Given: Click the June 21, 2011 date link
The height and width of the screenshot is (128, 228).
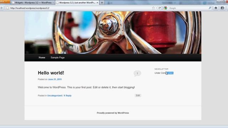Looking at the screenshot, I should click(x=55, y=79).
